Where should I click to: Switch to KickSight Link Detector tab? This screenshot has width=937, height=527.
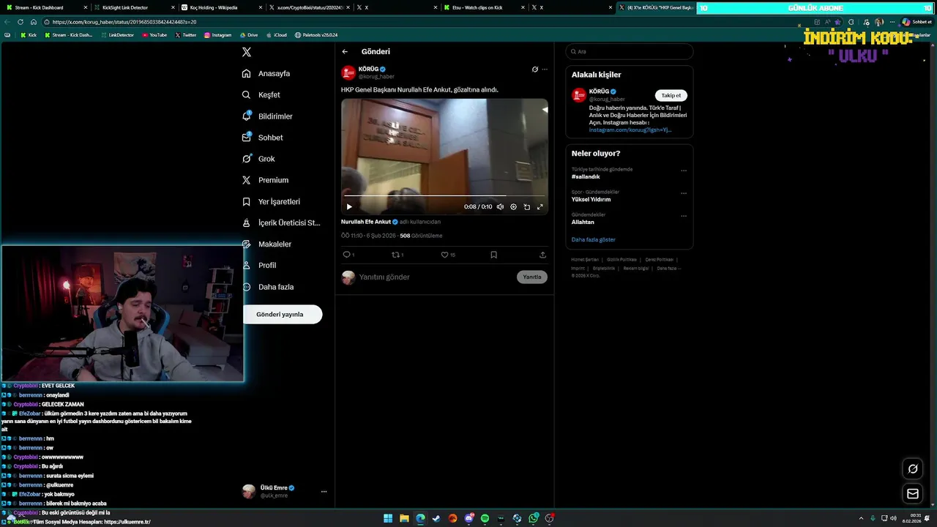(x=135, y=7)
